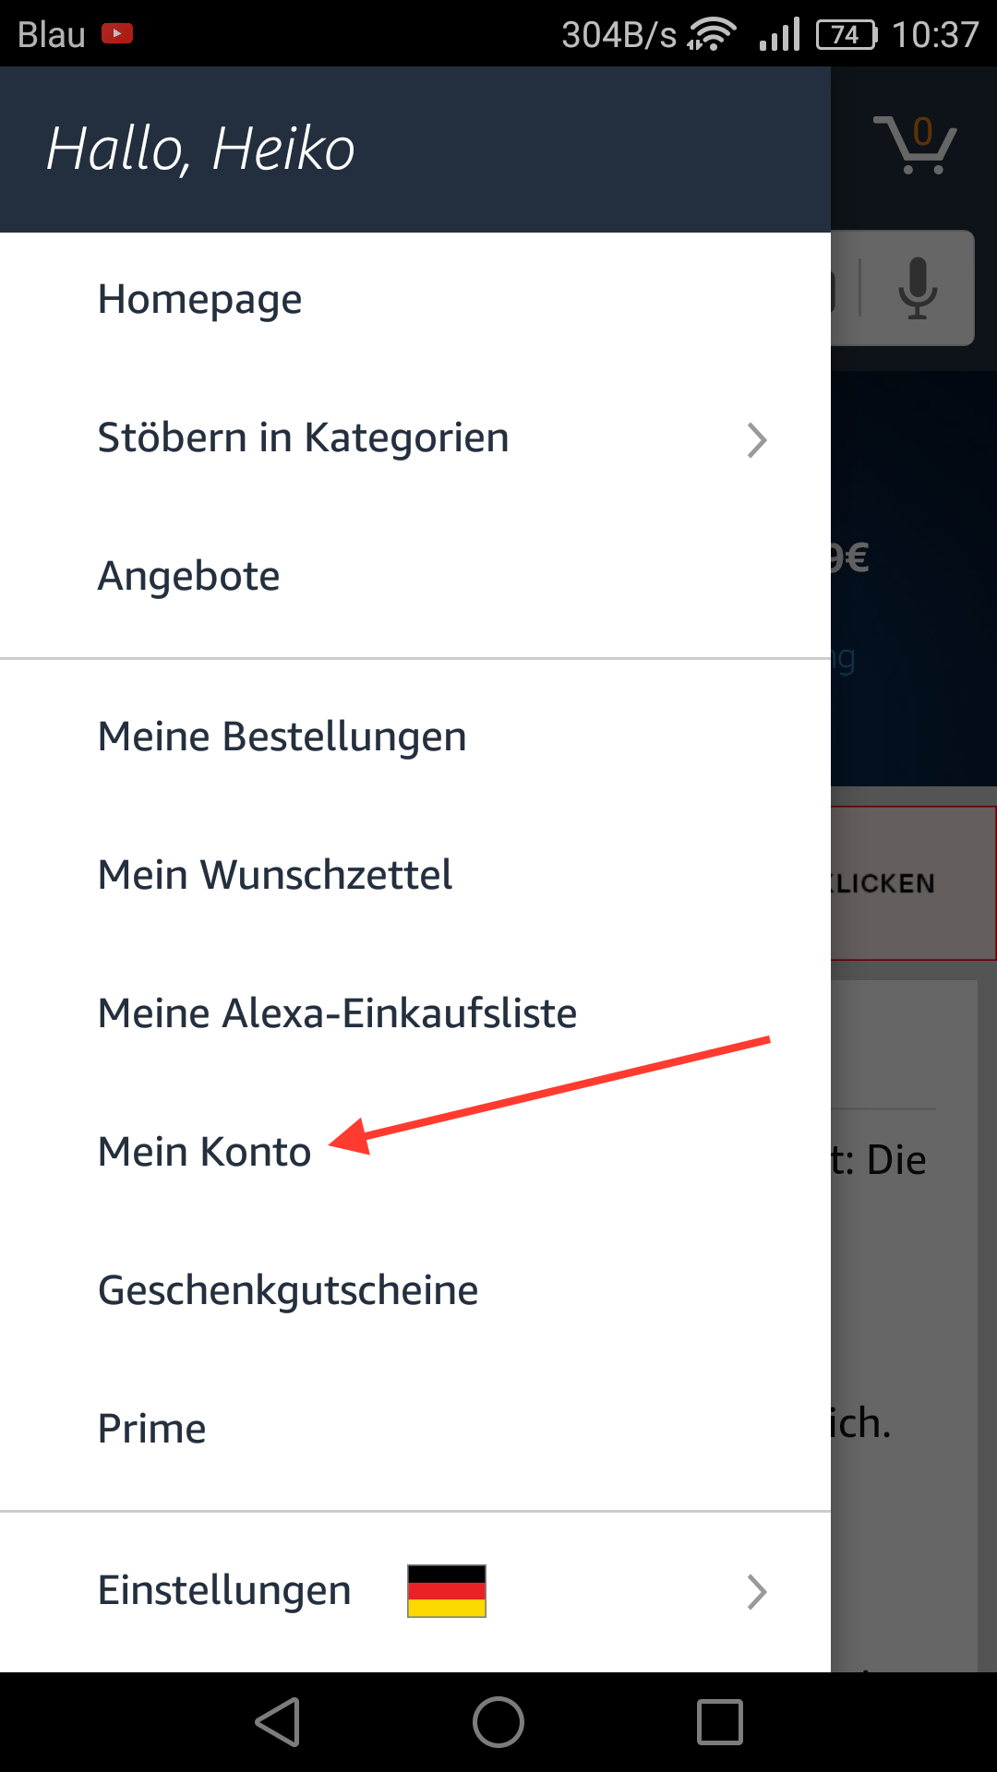Open the Einstellungen submenu chevron
This screenshot has width=997, height=1772.
(757, 1591)
